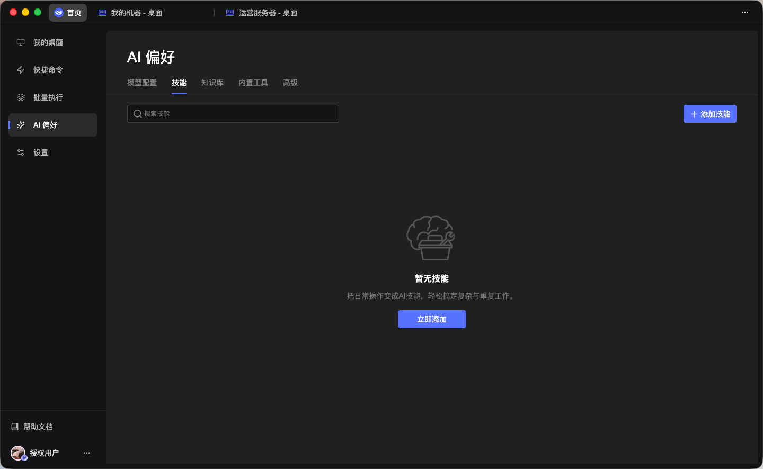Open the 设置 sliders icon
Image resolution: width=763 pixels, height=469 pixels.
pos(21,152)
